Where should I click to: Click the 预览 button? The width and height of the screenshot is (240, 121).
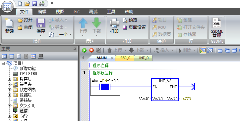[130, 20]
